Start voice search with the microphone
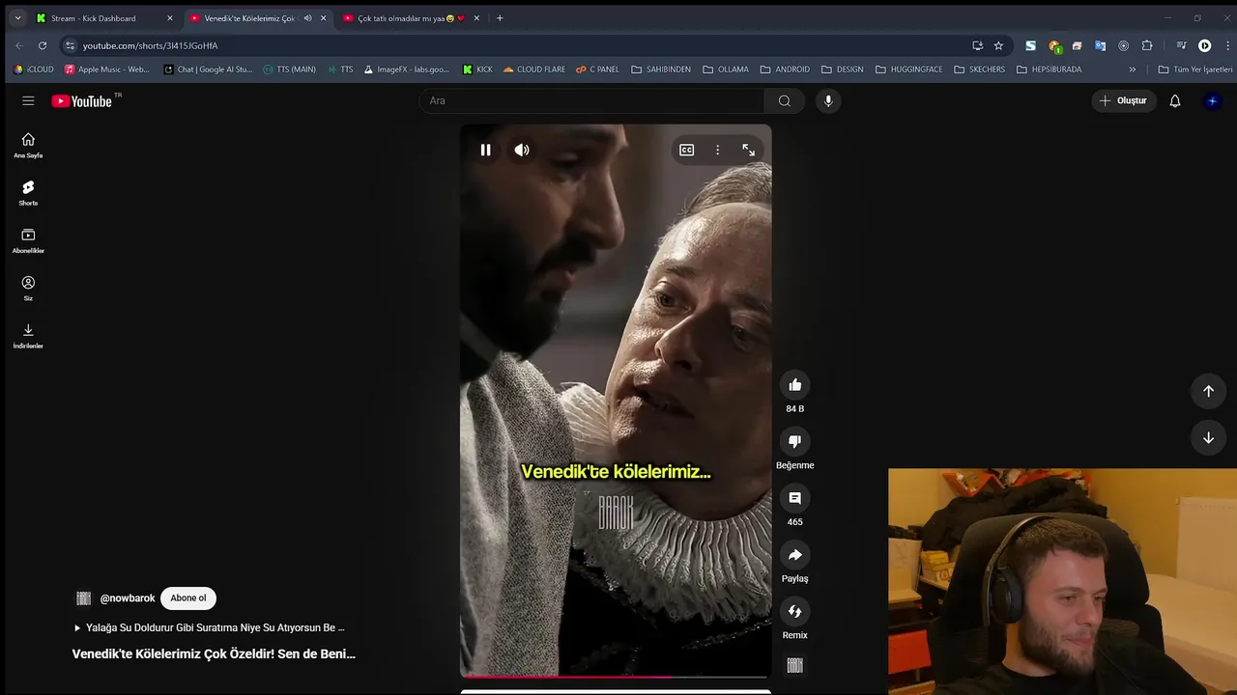This screenshot has height=695, width=1237. tap(828, 100)
